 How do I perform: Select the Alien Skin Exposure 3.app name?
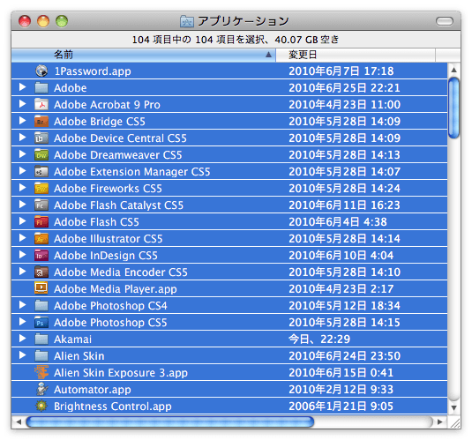click(121, 373)
